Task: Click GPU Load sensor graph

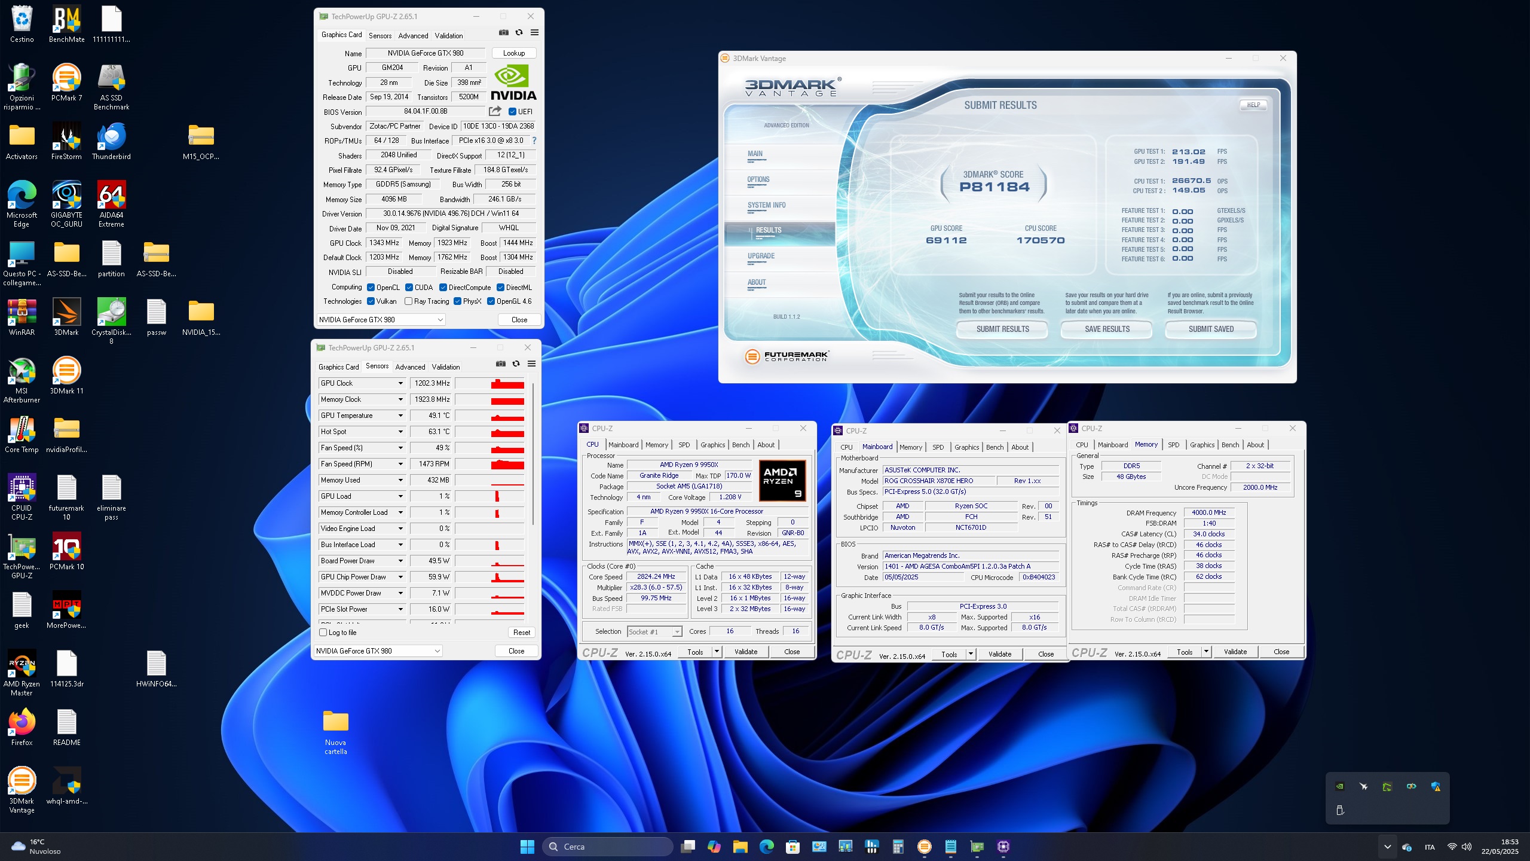Action: (x=489, y=496)
